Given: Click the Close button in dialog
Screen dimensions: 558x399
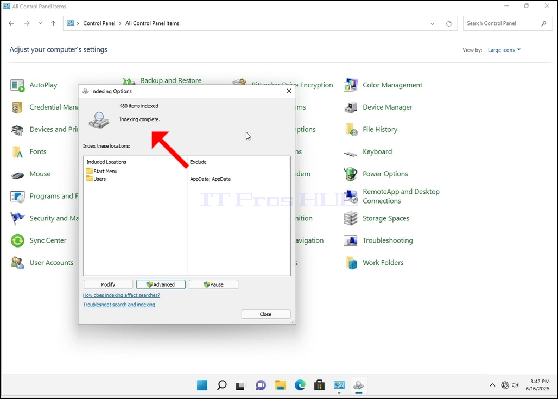Looking at the screenshot, I should (266, 314).
